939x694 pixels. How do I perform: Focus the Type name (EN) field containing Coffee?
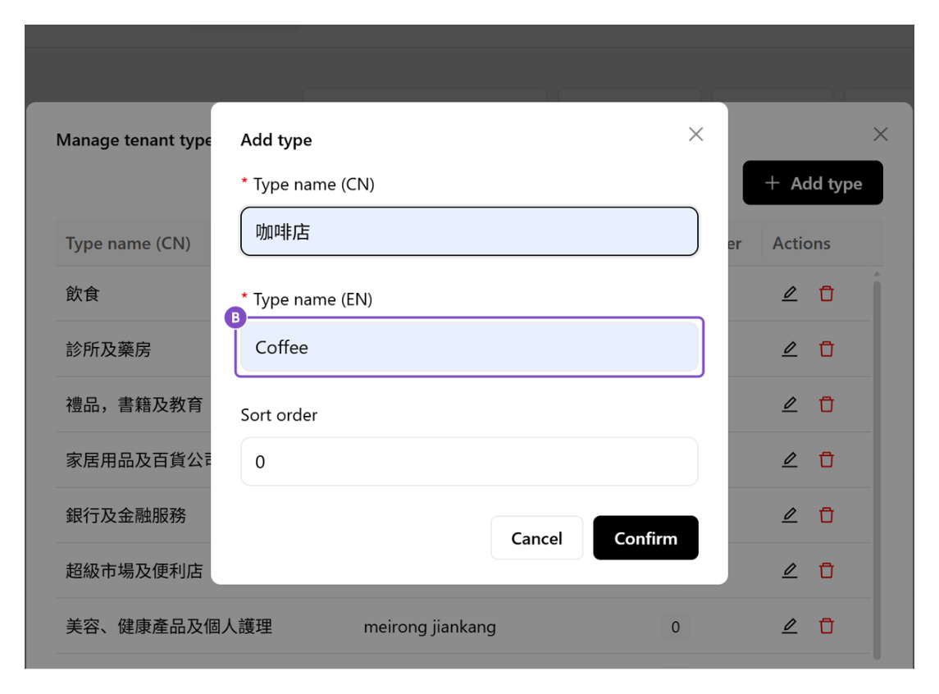coord(469,347)
